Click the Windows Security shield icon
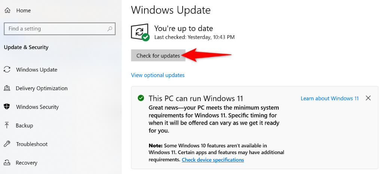383x174 pixels. click(x=7, y=107)
